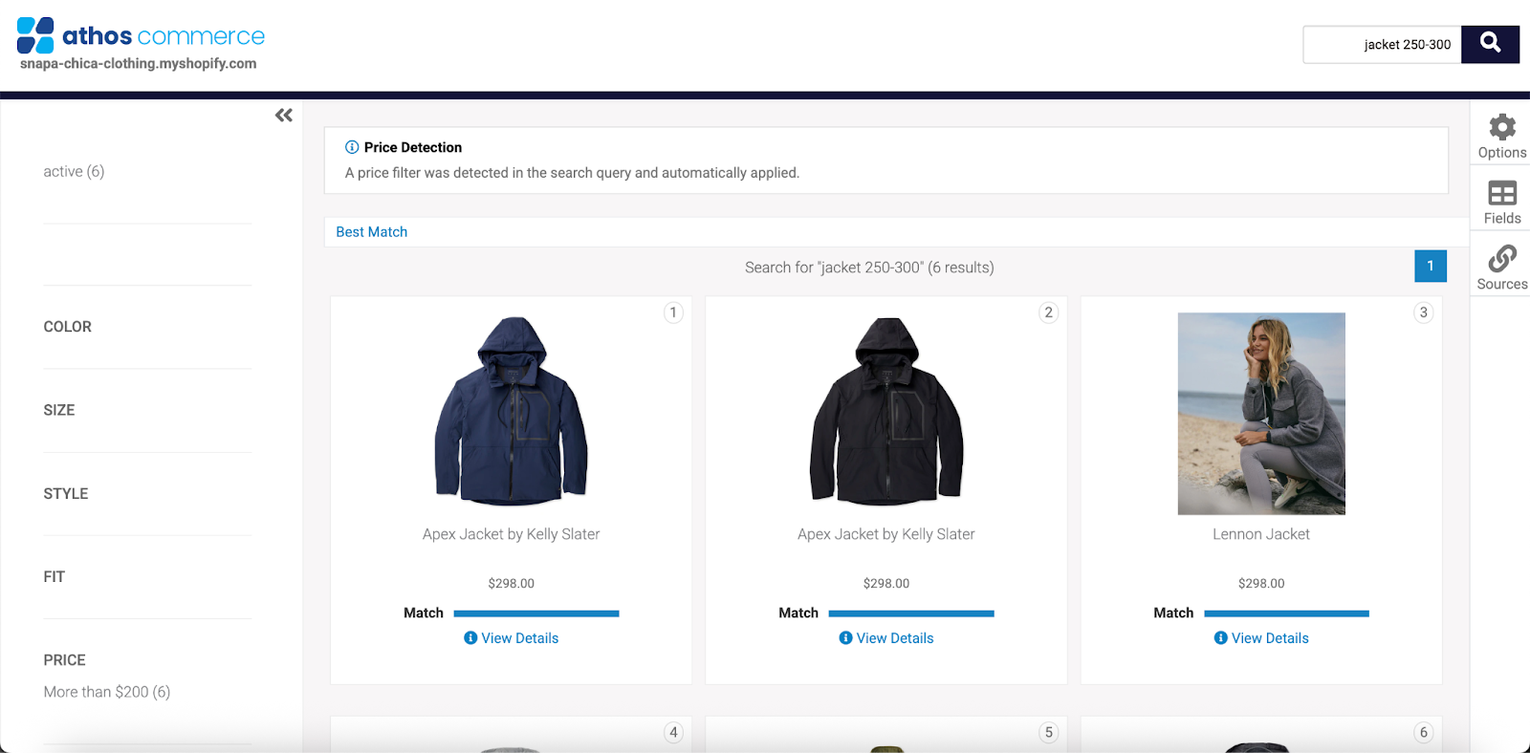
Task: View Details for the navy Apex Jacket
Action: pos(512,638)
